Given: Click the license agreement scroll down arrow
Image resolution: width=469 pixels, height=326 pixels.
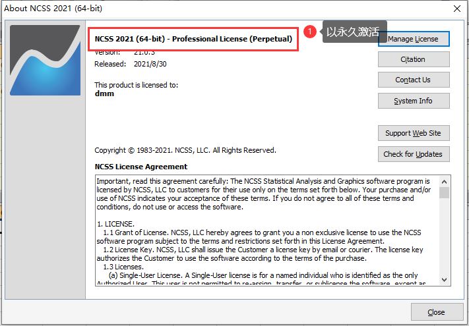Looking at the screenshot, I should [444, 280].
